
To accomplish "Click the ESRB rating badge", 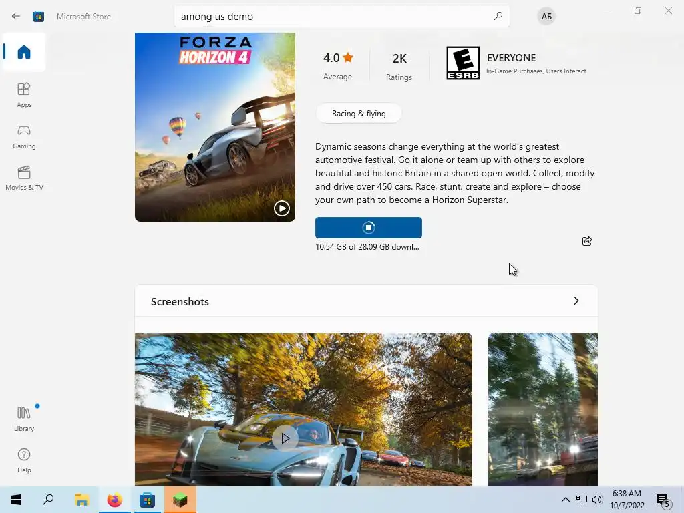I will point(463,63).
